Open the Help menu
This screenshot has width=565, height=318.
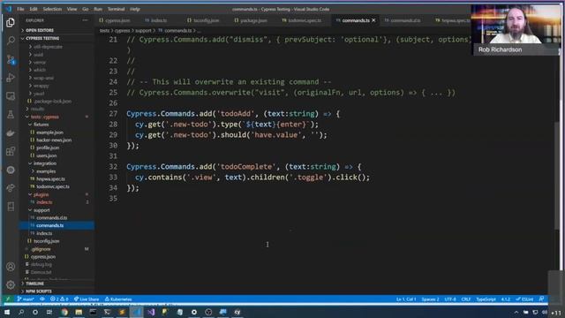click(135, 9)
